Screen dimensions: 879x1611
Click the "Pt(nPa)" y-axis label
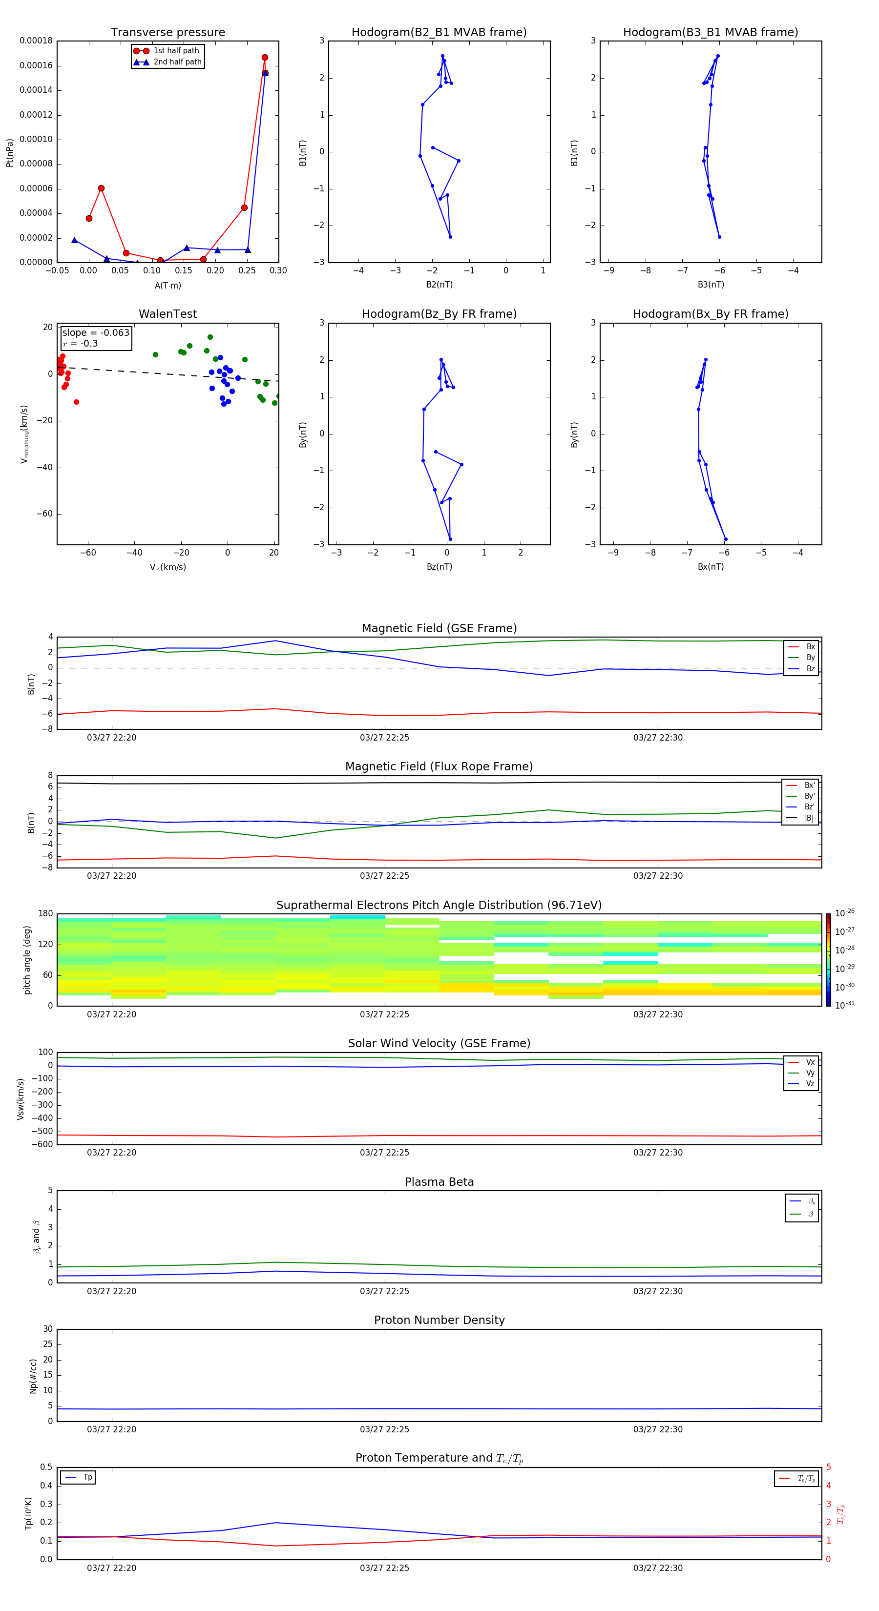[x=9, y=153]
